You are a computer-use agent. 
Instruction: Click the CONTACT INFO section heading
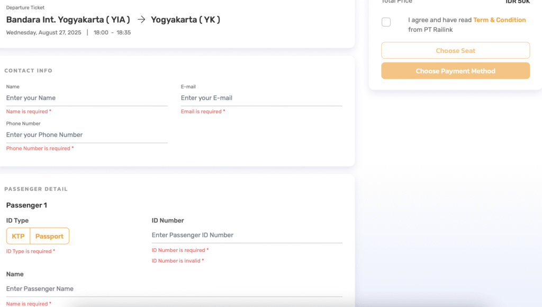[29, 71]
